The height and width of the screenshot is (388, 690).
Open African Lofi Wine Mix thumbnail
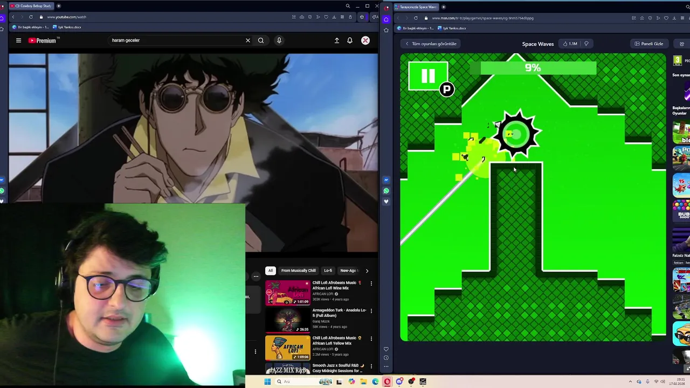287,293
